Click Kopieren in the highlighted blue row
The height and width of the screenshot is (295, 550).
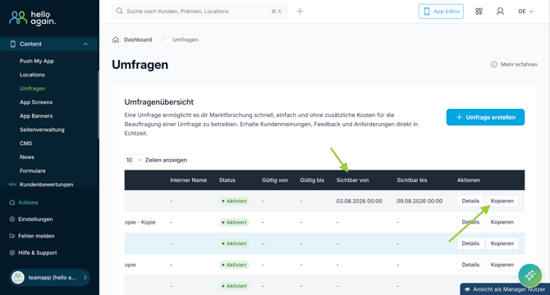click(502, 243)
